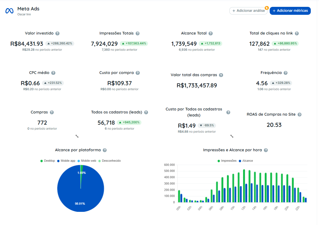This screenshot has width=319, height=225.
Task: Expand Compras widget using resize arrow icon
Action: [x=77, y=136]
